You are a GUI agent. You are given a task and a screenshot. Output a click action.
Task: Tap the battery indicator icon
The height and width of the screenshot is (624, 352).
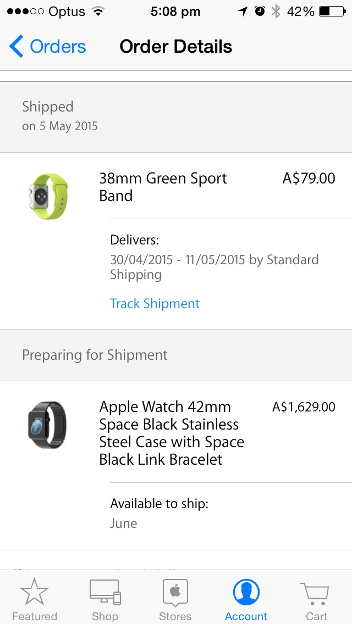pos(332,12)
